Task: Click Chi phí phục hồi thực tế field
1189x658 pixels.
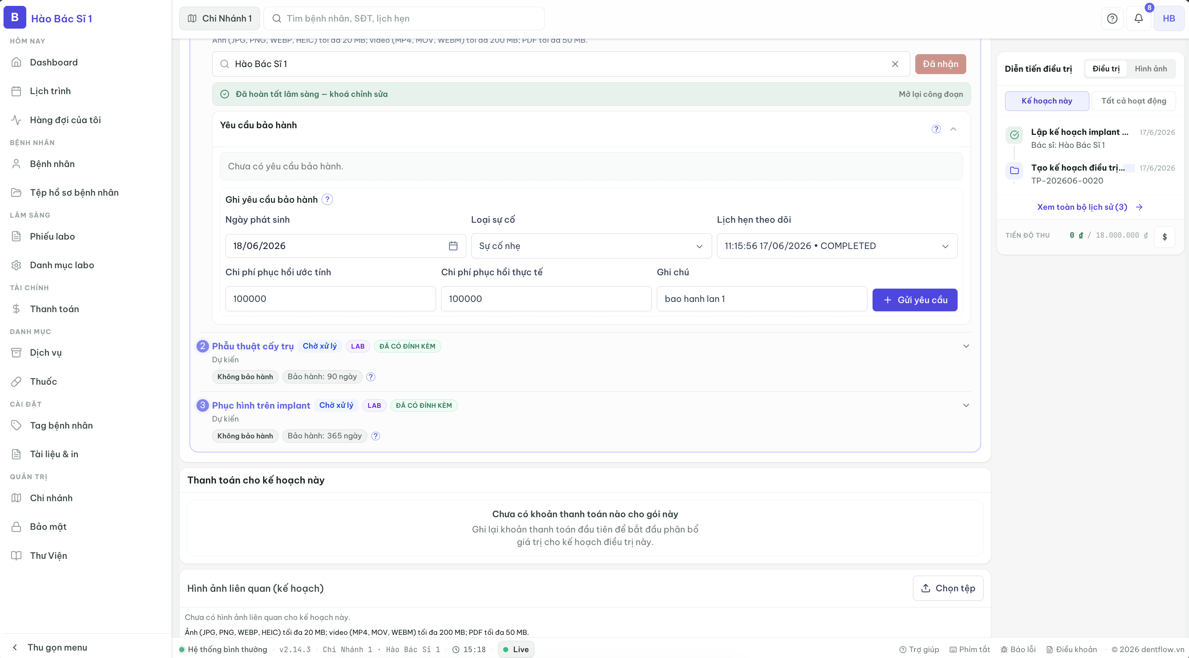Action: tap(546, 298)
